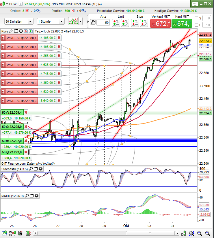Expand the indicator icon dropdown arrow
The height and width of the screenshot is (238, 214).
pos(81,21)
